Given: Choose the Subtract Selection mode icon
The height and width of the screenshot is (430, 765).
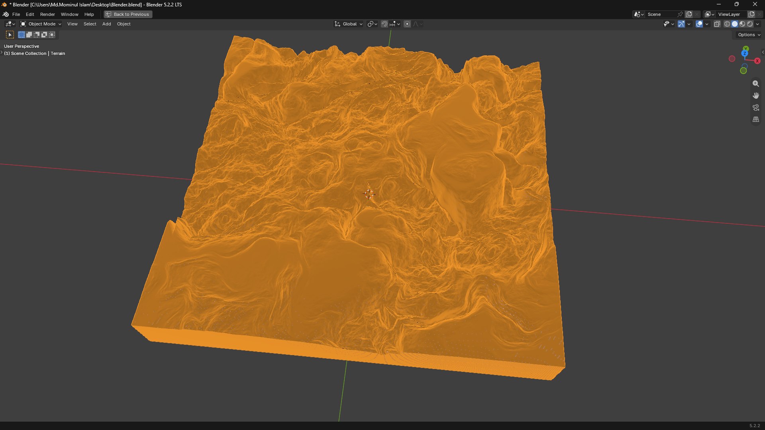Looking at the screenshot, I should [x=37, y=35].
